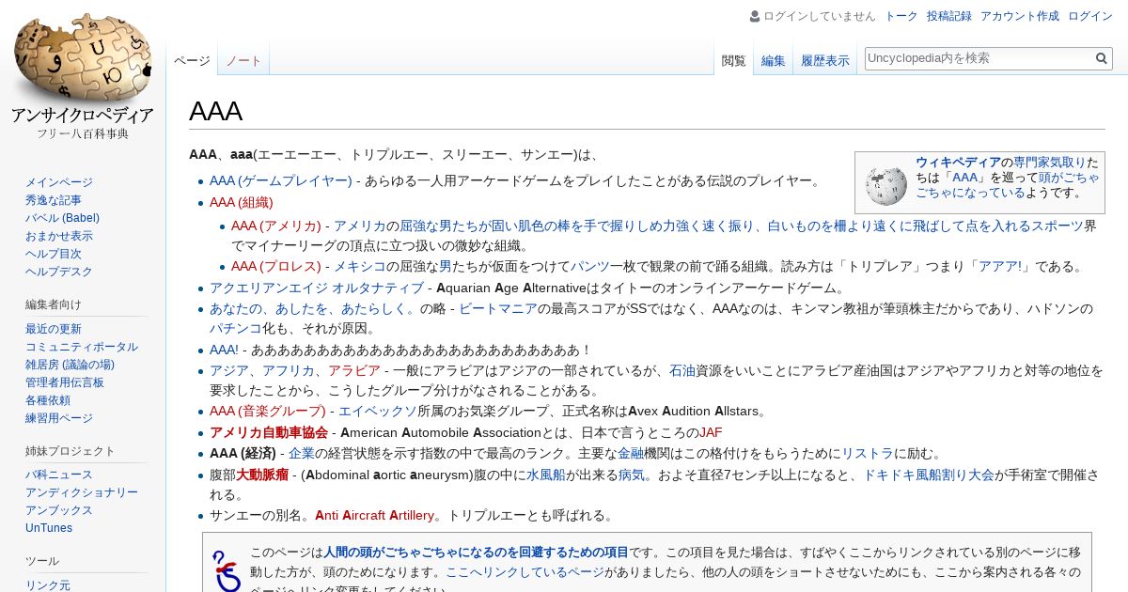1128x592 pixels.
Task: Open red link AAA (組織)
Action: tap(242, 202)
